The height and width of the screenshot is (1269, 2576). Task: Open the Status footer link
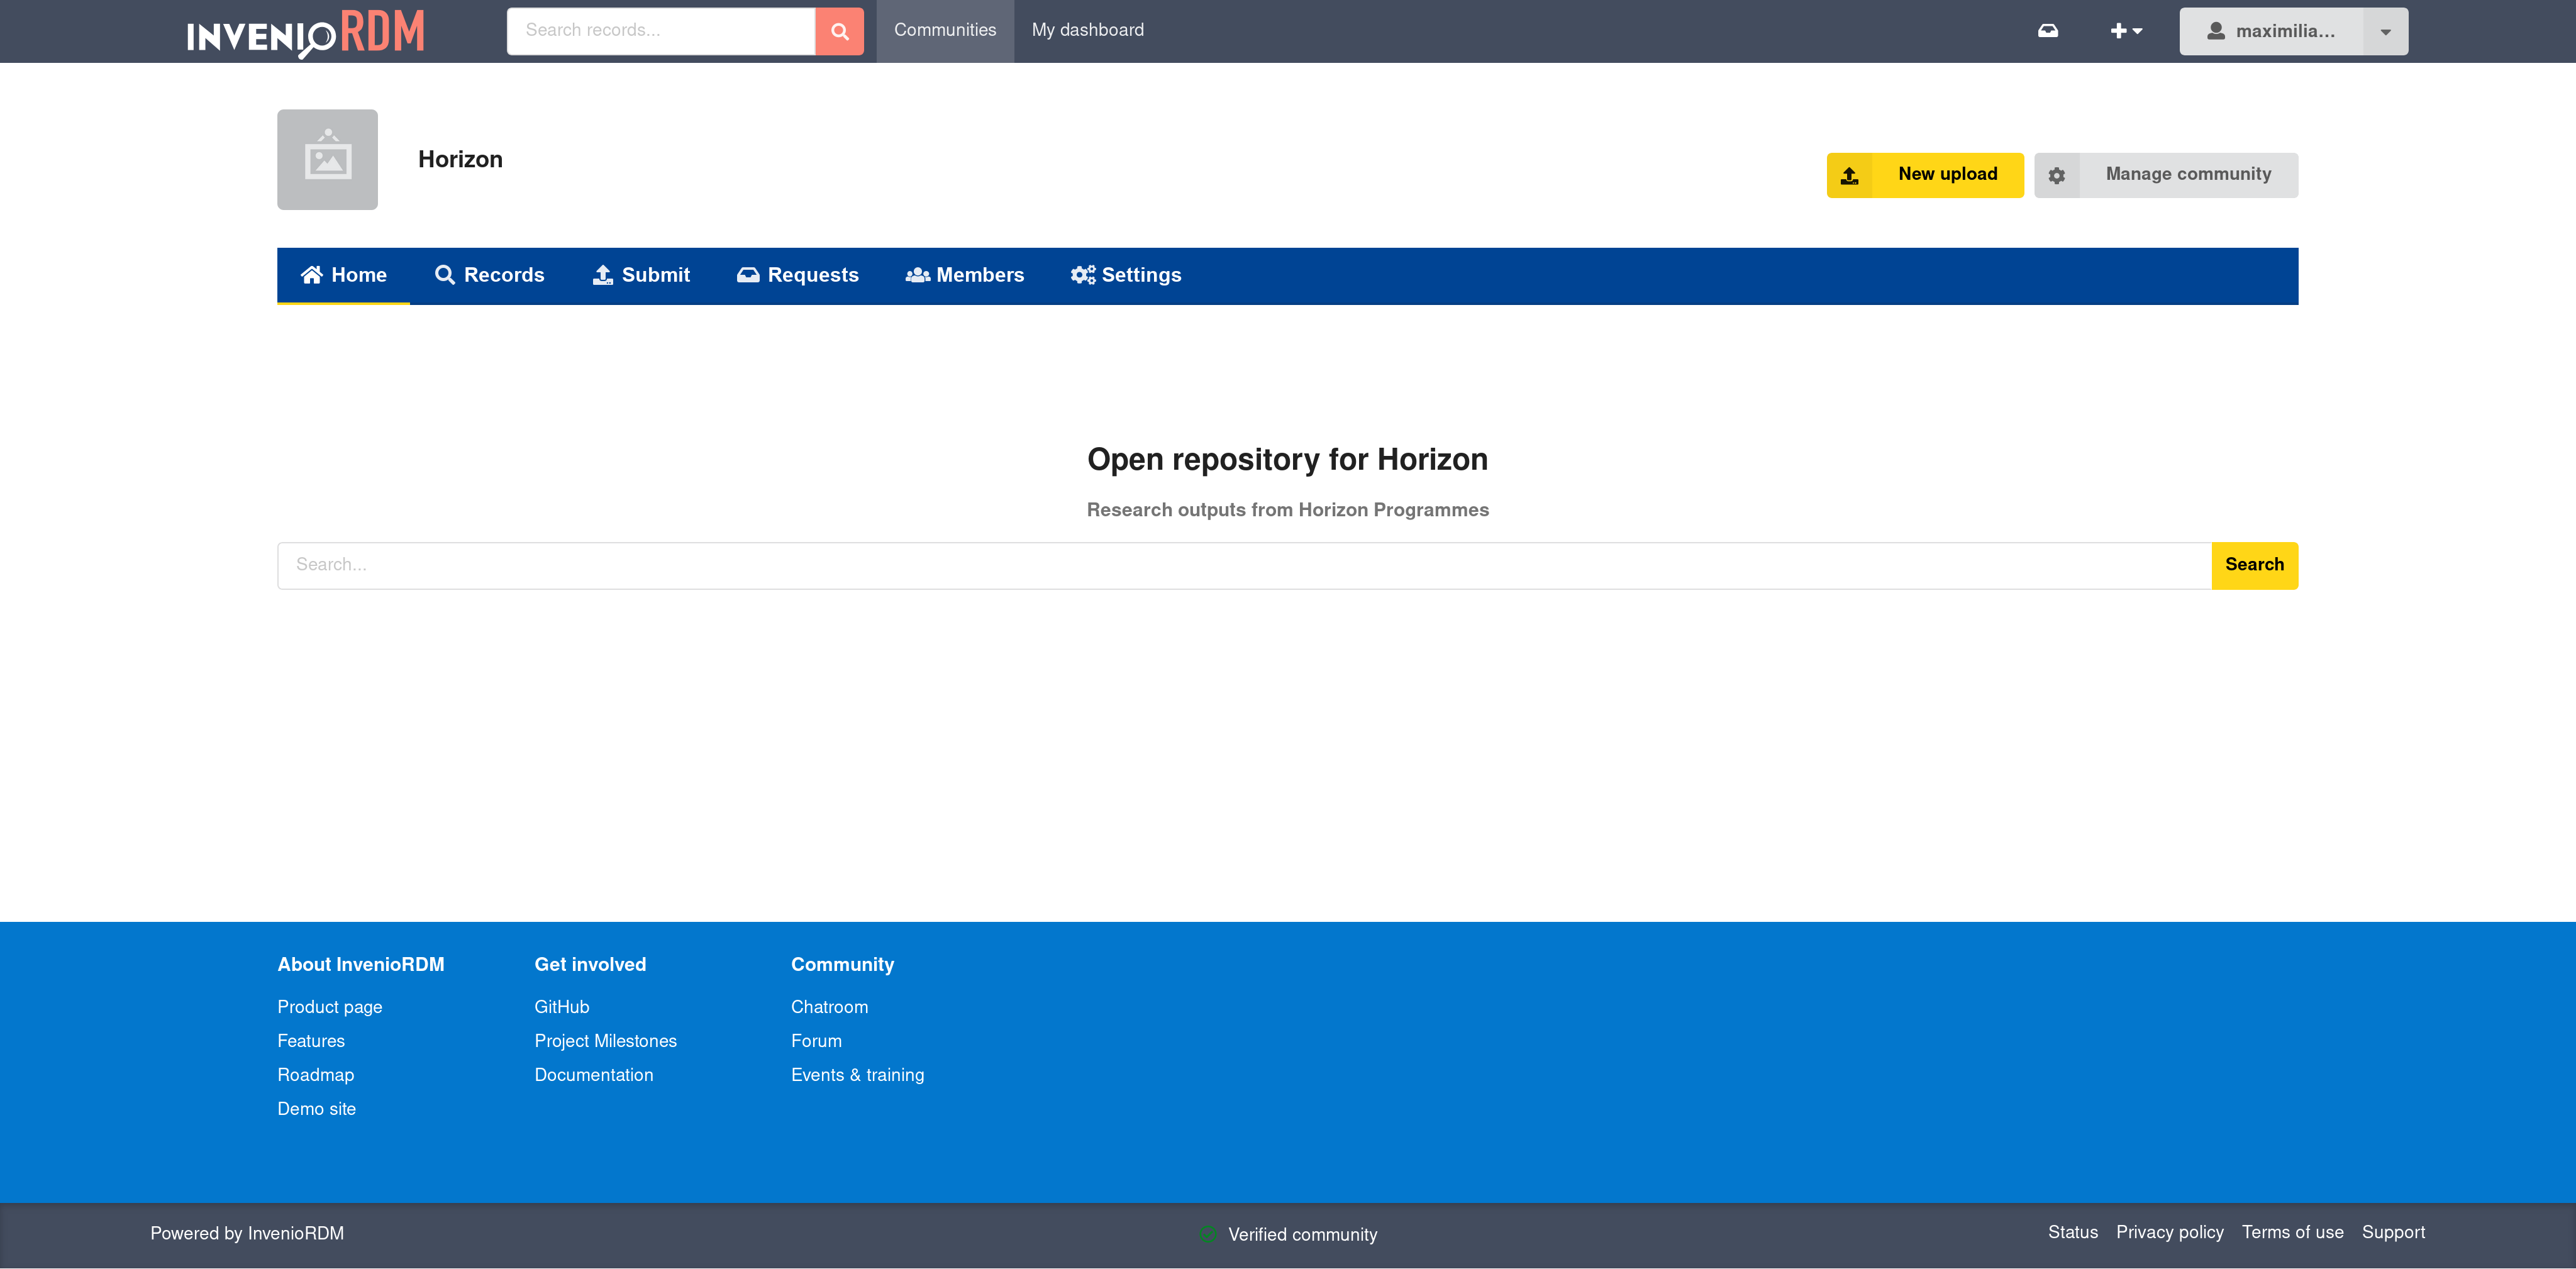[x=2073, y=1232]
